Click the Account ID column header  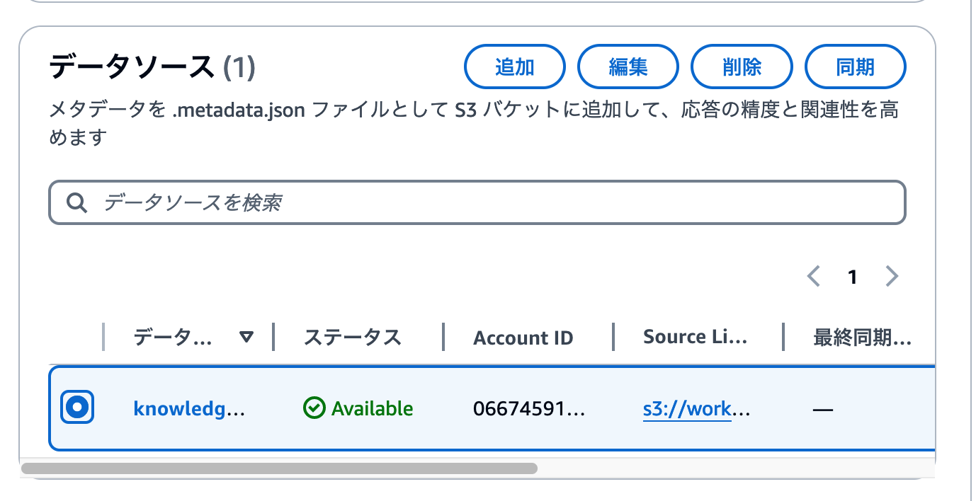coord(523,338)
